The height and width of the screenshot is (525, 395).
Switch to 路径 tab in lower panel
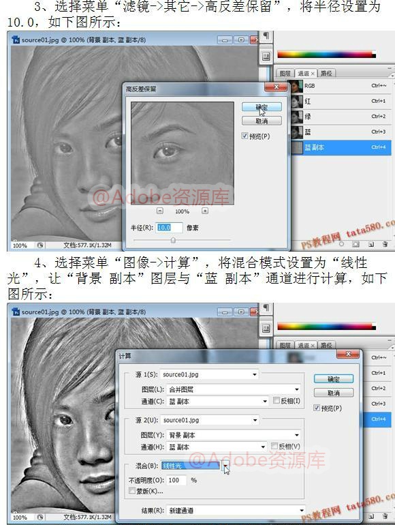coord(326,345)
